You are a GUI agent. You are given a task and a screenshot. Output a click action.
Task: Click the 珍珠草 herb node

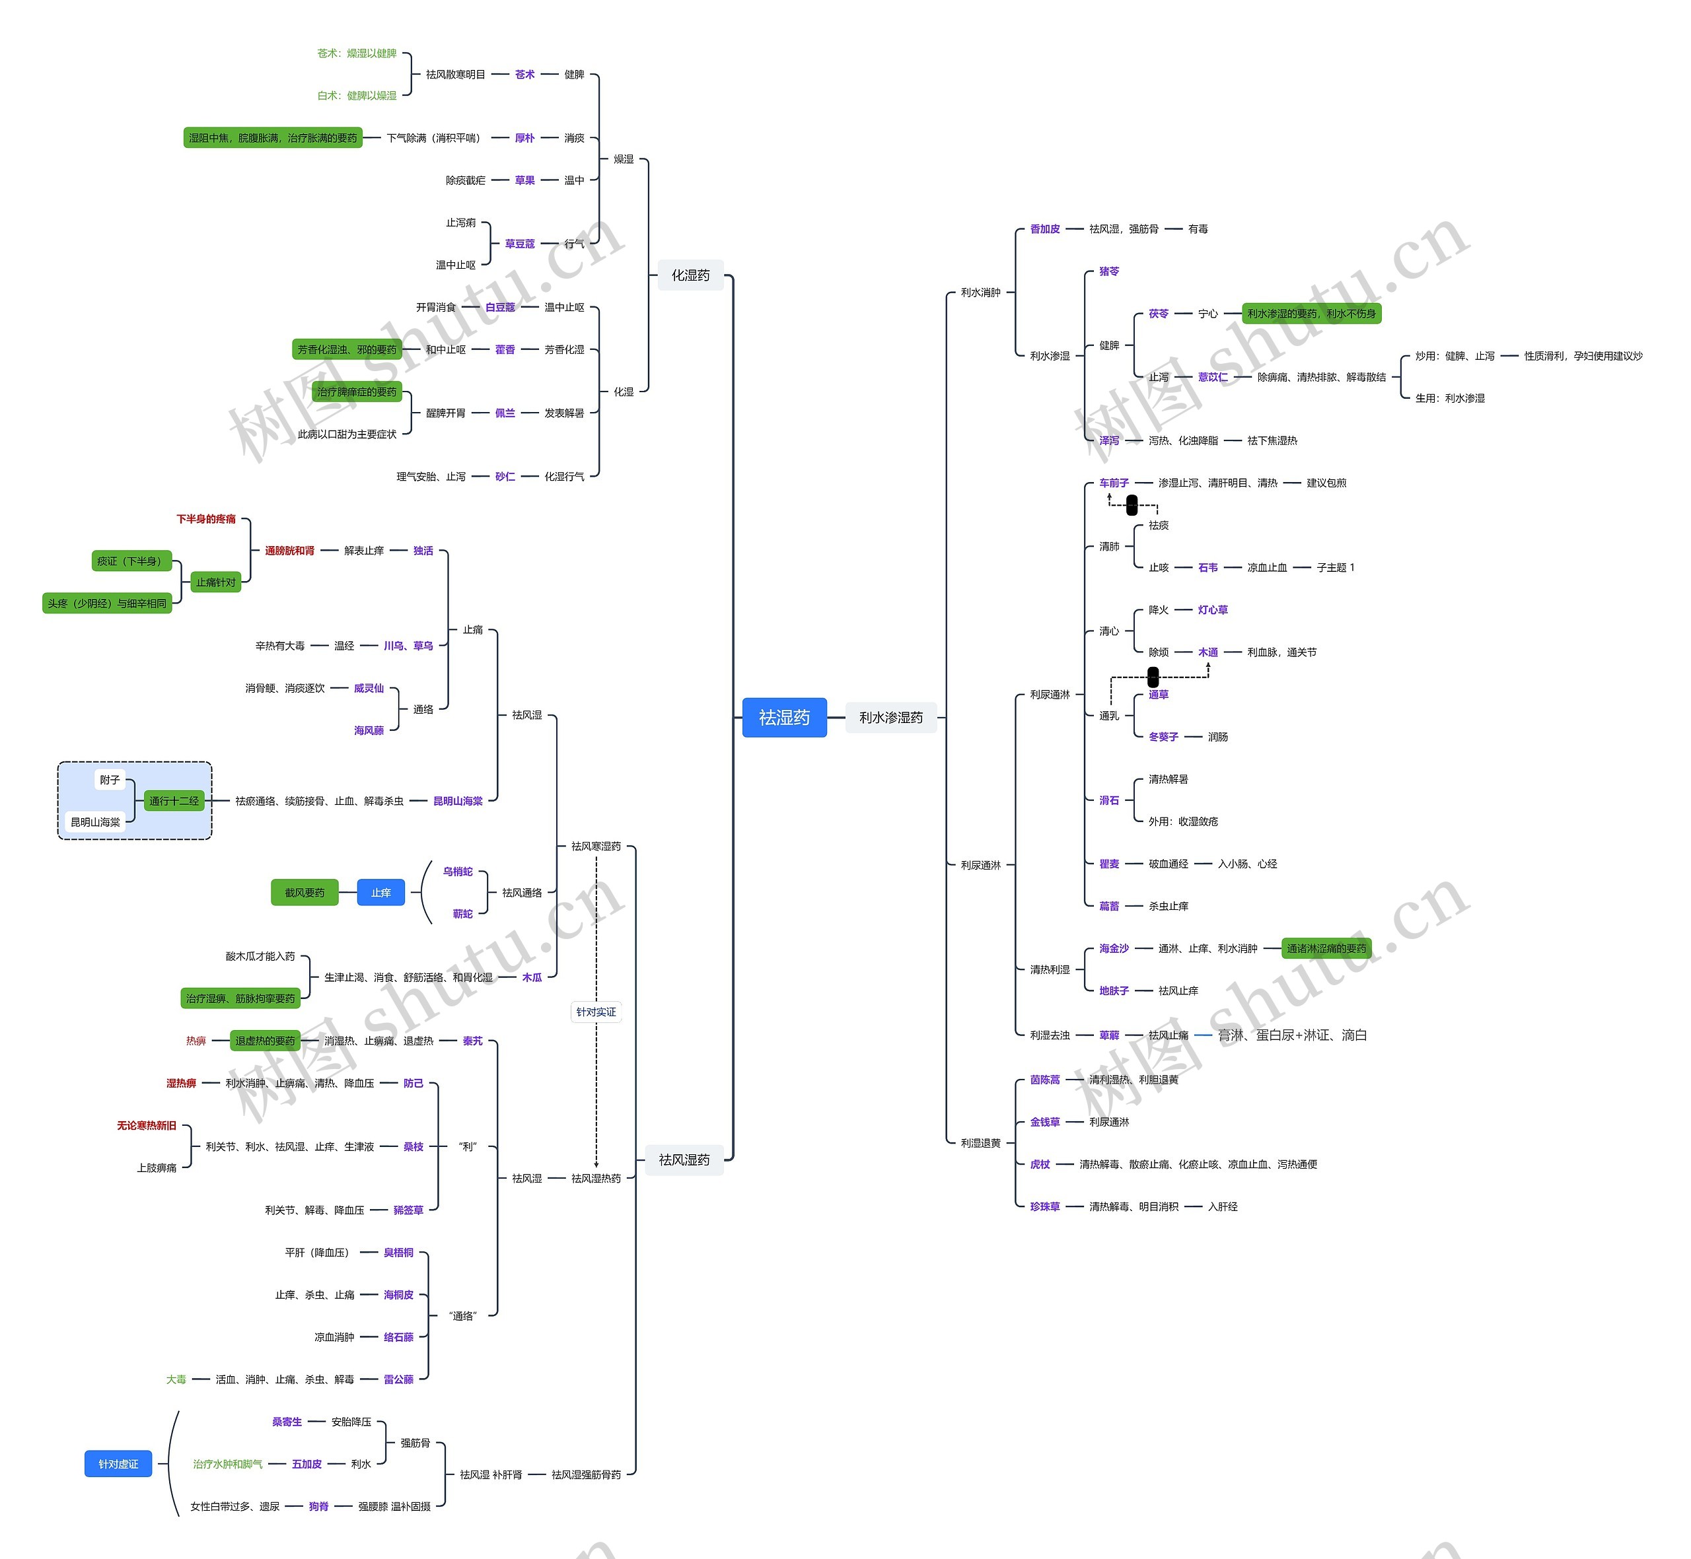click(1044, 1206)
